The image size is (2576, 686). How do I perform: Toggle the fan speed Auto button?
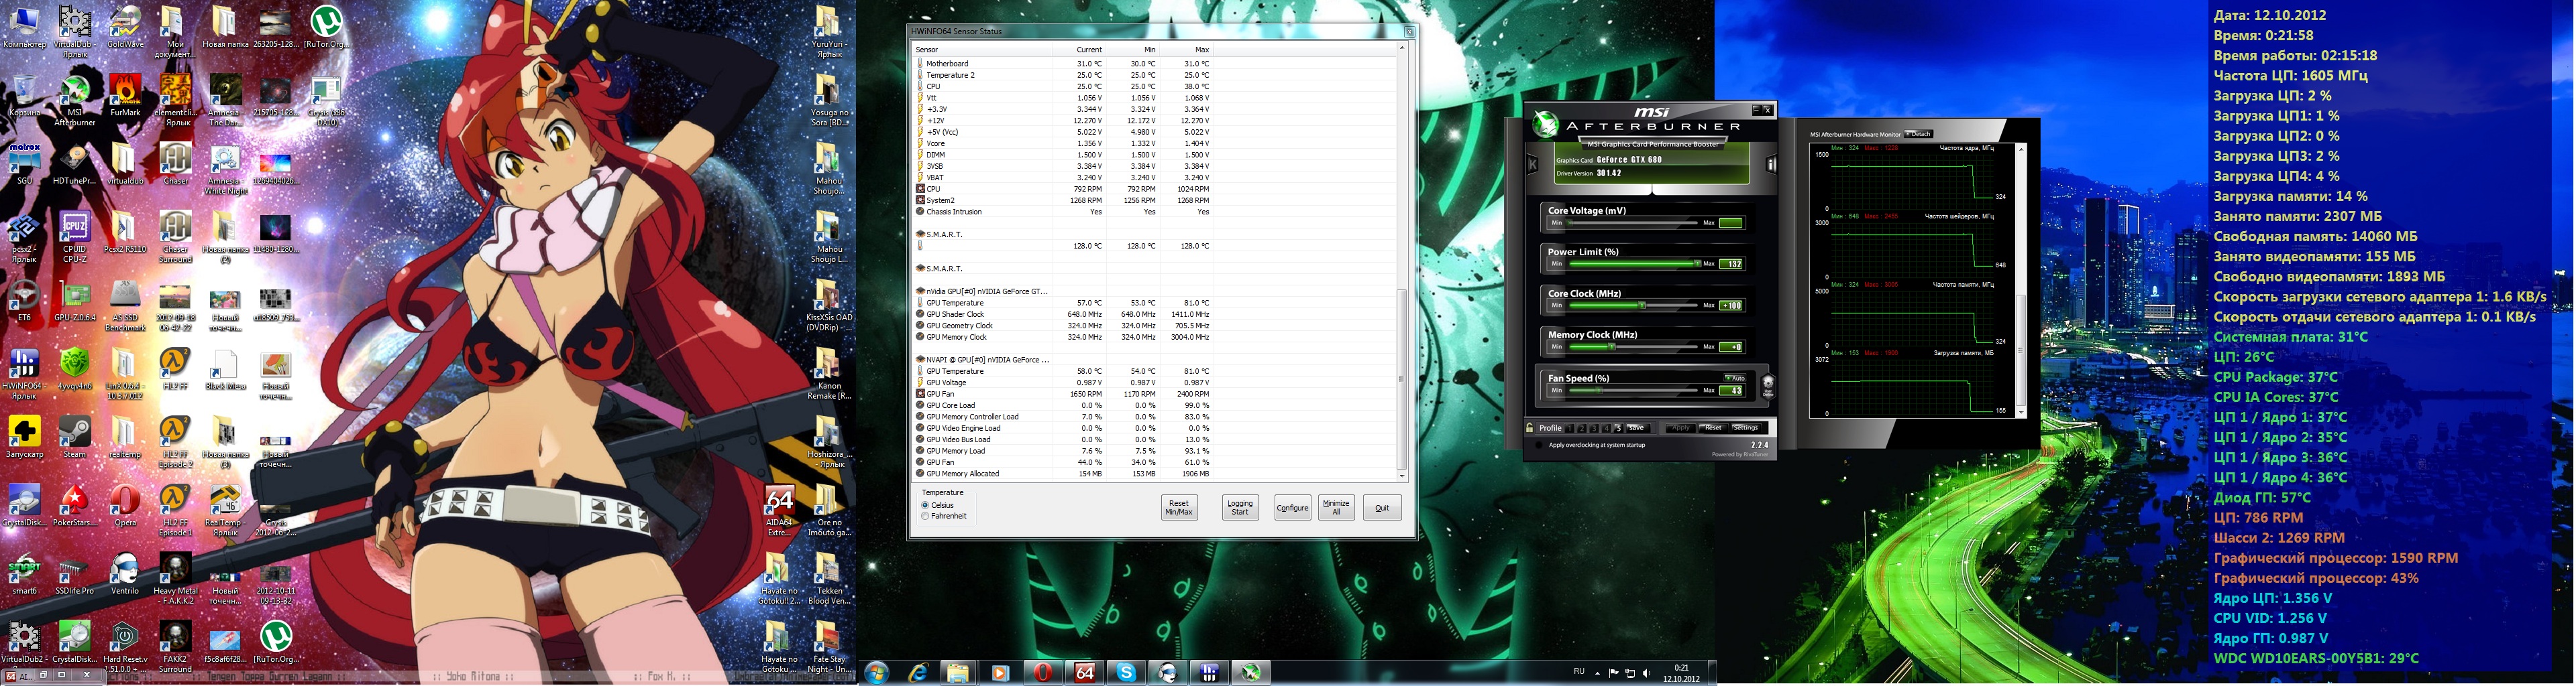click(x=1735, y=379)
